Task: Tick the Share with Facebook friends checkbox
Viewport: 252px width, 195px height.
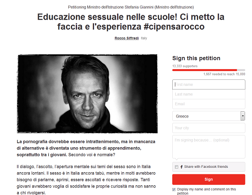Action: coord(177,167)
